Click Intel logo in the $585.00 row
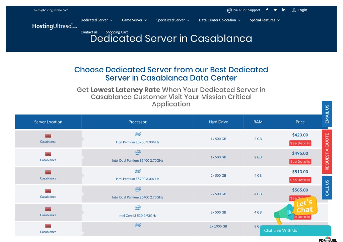This screenshot has width=343, height=242. (x=138, y=189)
